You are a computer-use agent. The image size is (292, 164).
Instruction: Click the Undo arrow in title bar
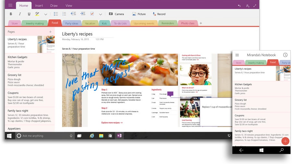[239, 6]
